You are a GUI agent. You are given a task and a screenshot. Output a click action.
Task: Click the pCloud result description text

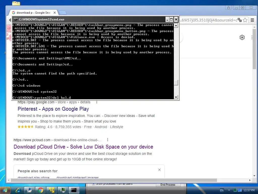pos(83,156)
